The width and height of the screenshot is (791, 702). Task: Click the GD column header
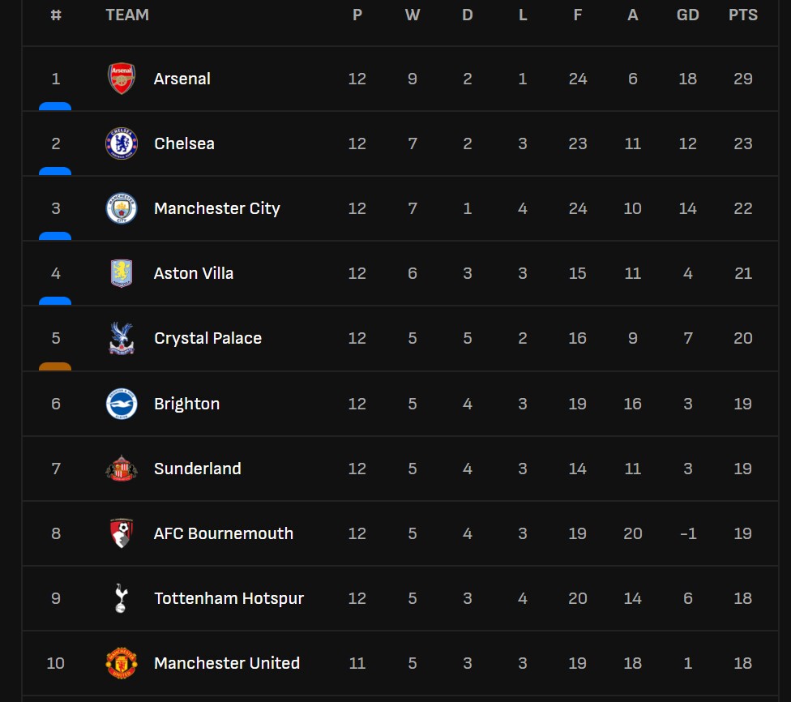point(688,15)
